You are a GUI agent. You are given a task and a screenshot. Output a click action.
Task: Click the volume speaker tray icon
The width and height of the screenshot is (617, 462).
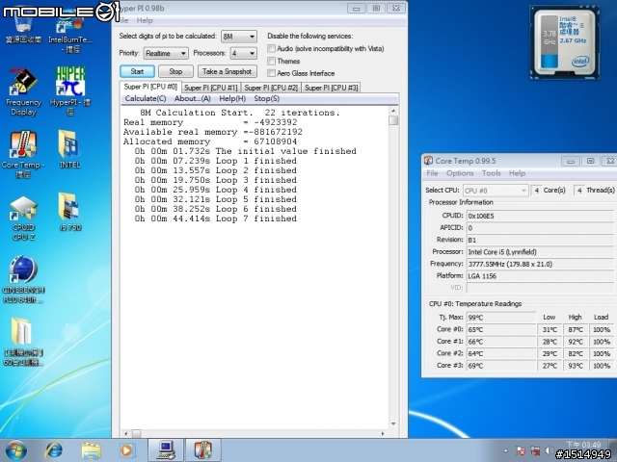pos(550,451)
